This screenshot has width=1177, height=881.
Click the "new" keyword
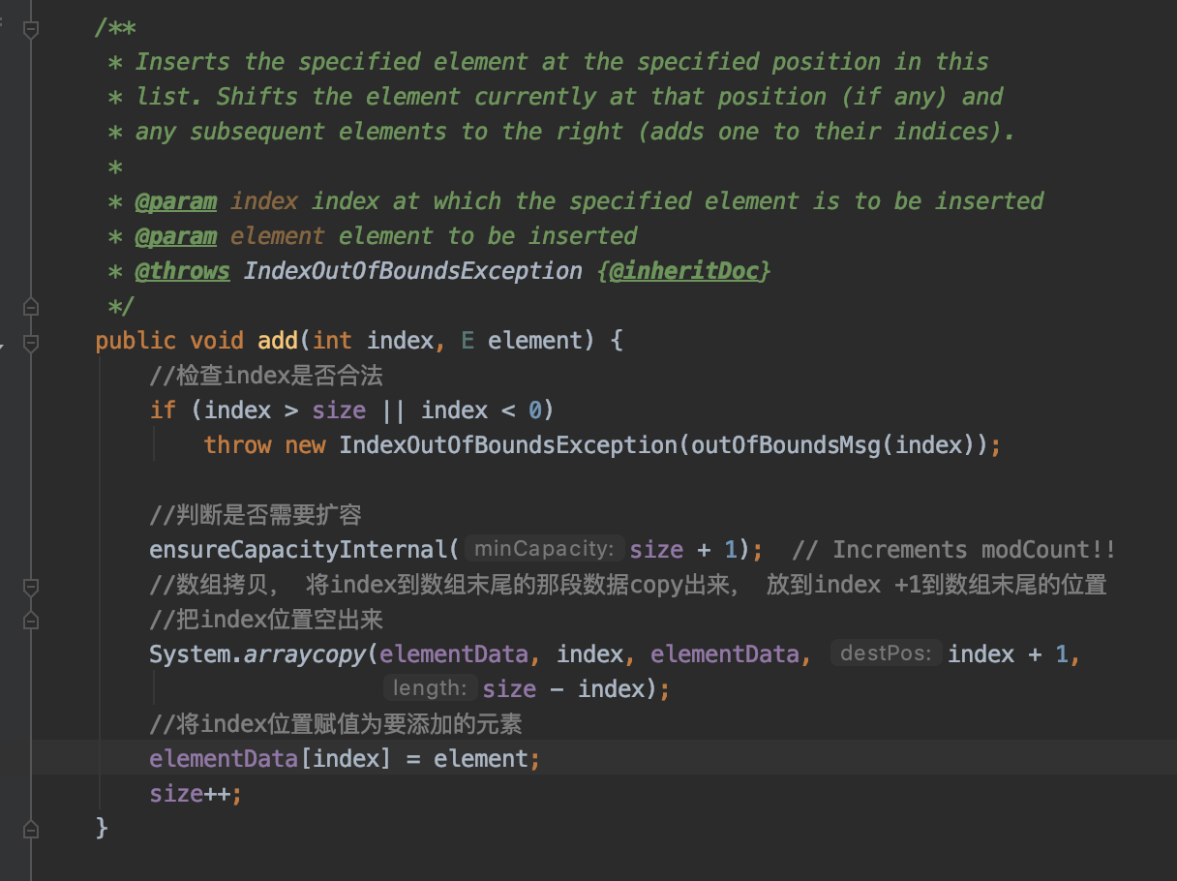(x=305, y=445)
